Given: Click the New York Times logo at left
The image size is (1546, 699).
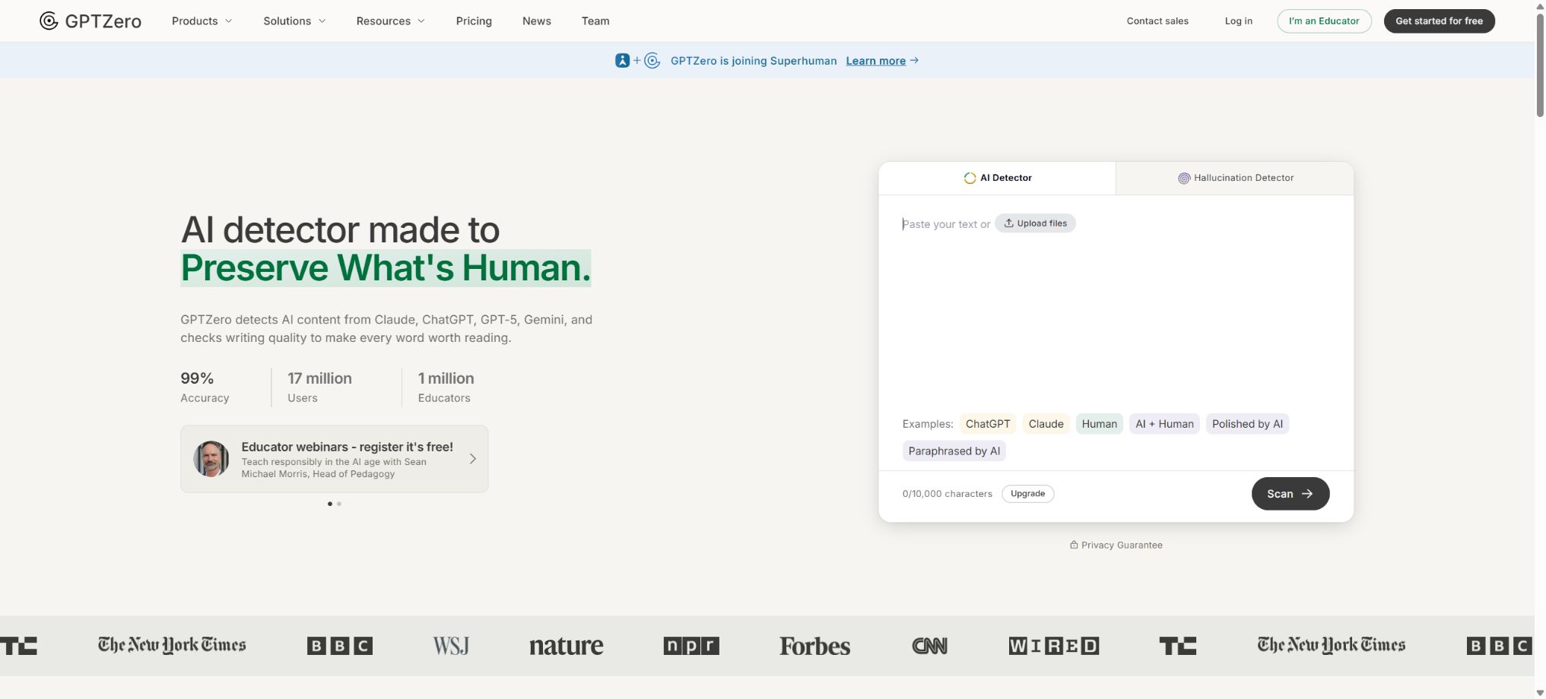Looking at the screenshot, I should click(x=172, y=645).
